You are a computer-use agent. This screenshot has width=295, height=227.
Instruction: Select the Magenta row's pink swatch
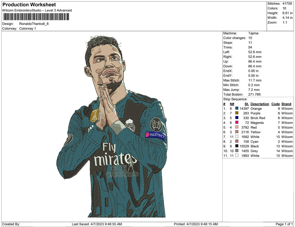pos(237,122)
